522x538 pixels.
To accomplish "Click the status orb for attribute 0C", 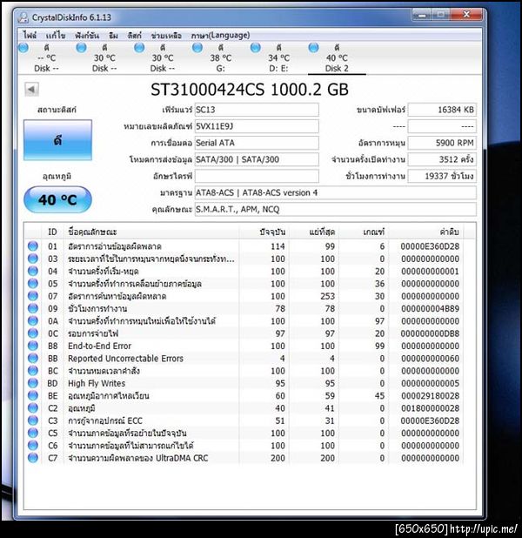I will [x=33, y=333].
